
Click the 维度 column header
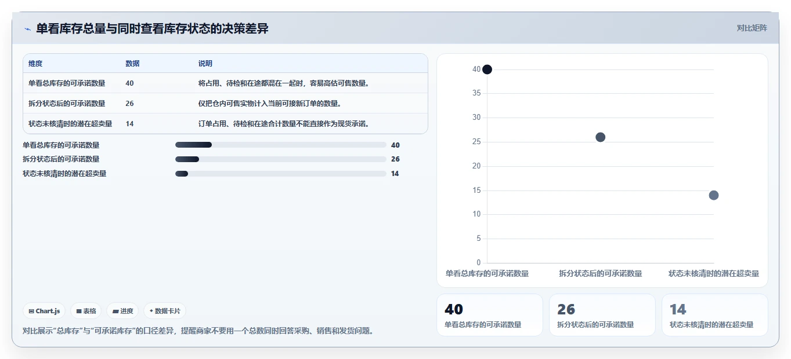click(x=35, y=64)
